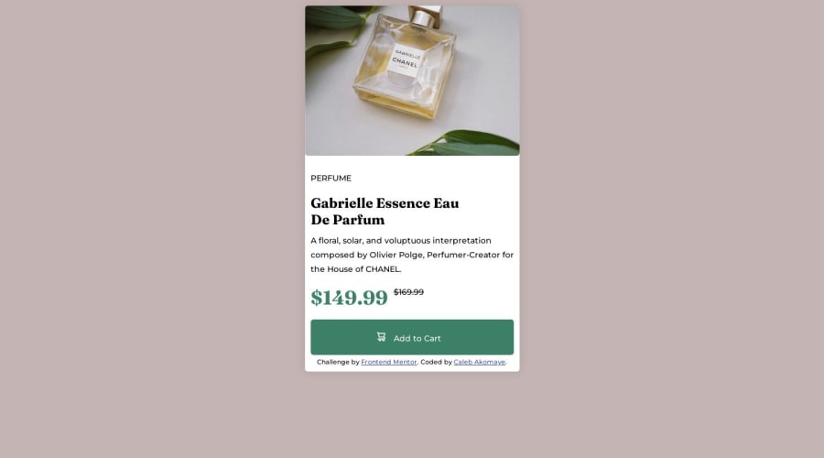The image size is (824, 458).
Task: Select the PERFUME category label
Action: [x=331, y=179]
